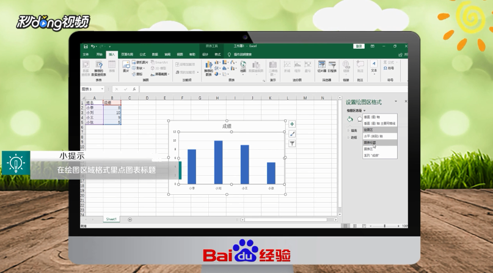Click the vertical scrollbar down arrow
The image size is (493, 273).
click(340, 214)
